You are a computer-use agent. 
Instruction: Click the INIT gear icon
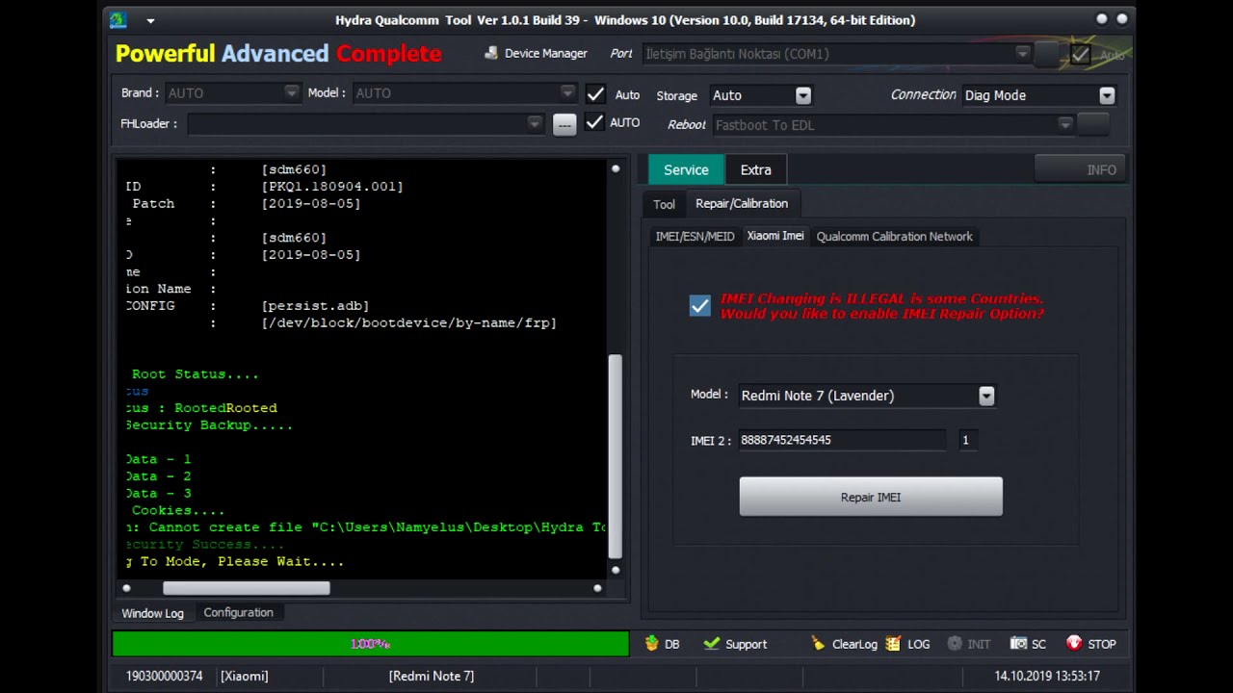[x=955, y=643]
